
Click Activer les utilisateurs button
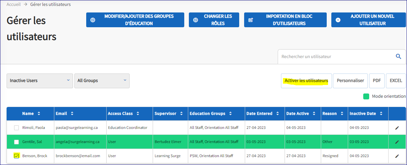pos(306,81)
